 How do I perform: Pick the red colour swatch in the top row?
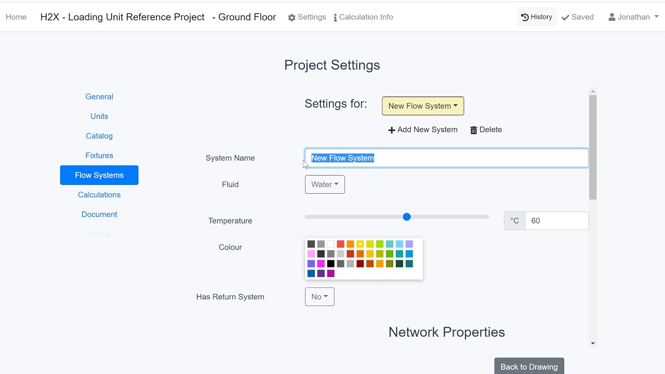[x=340, y=244]
